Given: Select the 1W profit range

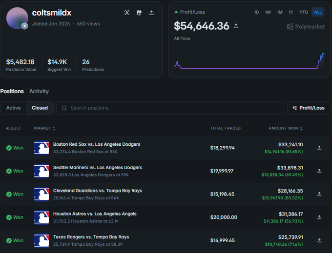Looking at the screenshot, I should point(268,12).
